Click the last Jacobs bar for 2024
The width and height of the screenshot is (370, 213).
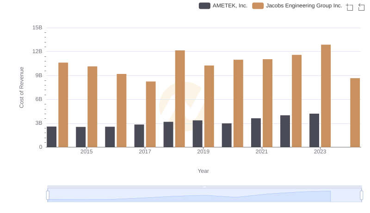(x=355, y=112)
